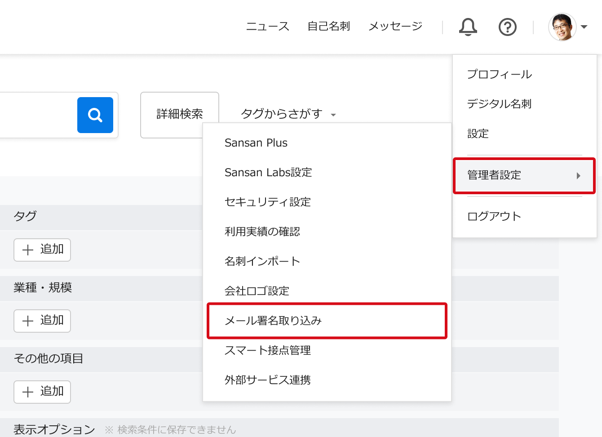Open メッセージ in the top navigation
The height and width of the screenshot is (437, 602).
395,27
